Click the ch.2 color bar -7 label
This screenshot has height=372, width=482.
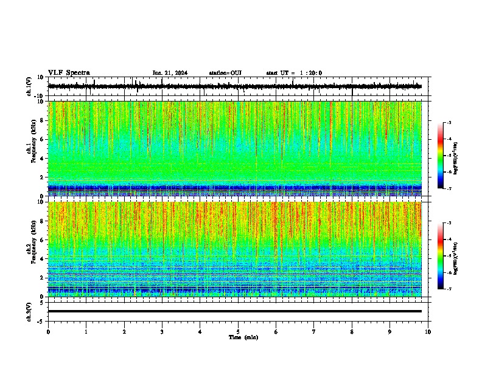(449, 289)
